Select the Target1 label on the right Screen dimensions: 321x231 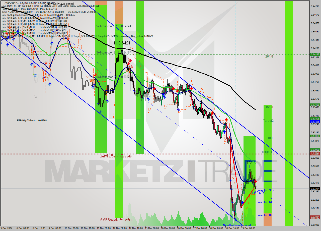(267, 152)
